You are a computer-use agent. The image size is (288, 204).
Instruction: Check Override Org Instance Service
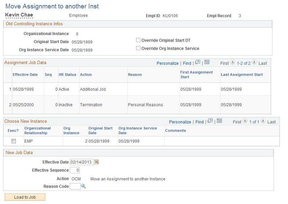[138, 48]
